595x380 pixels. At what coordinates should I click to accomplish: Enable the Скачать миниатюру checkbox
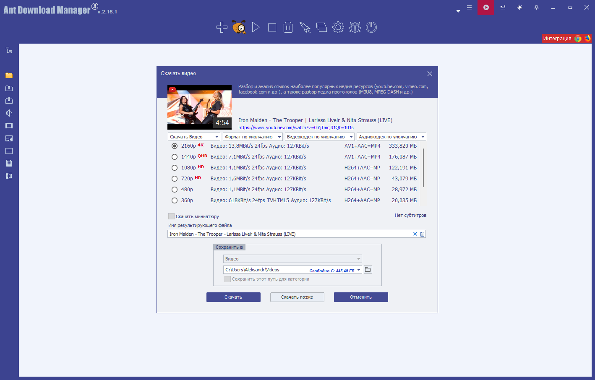click(171, 216)
